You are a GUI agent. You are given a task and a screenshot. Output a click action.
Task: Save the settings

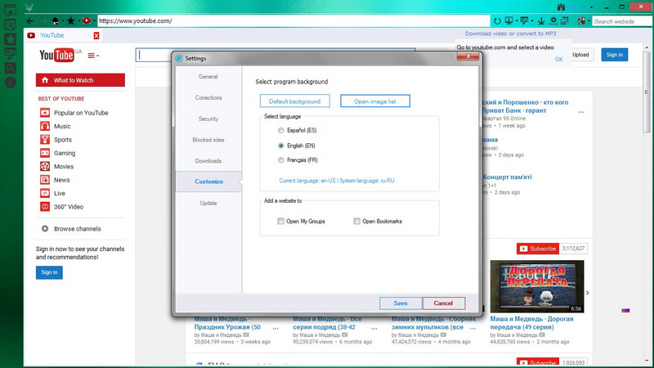(x=401, y=303)
